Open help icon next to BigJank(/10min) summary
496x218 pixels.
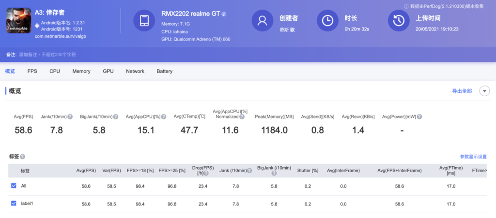(116, 116)
